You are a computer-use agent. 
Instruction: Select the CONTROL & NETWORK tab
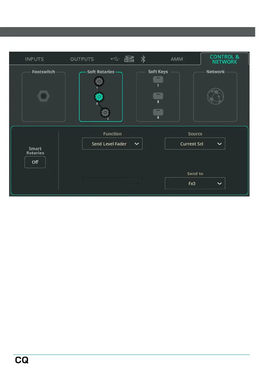[225, 59]
